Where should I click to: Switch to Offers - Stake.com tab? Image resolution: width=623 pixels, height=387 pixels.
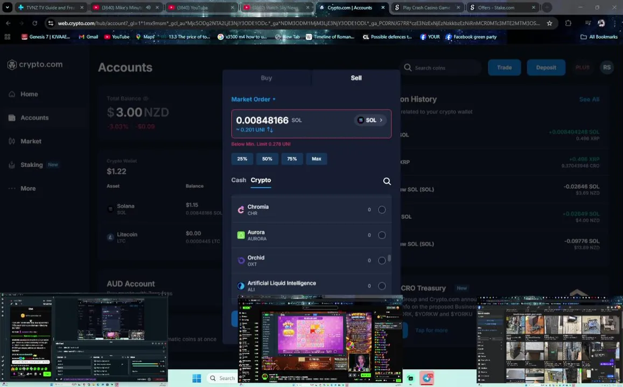[502, 8]
